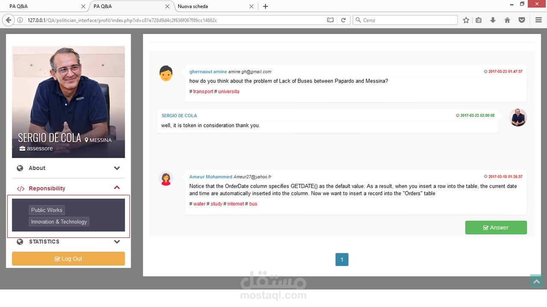547x307 pixels.
Task: Open a new tab with the plus icon
Action: (265, 6)
